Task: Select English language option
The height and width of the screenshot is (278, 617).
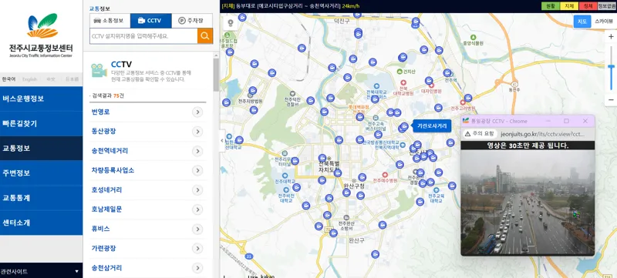Action: tap(29, 79)
